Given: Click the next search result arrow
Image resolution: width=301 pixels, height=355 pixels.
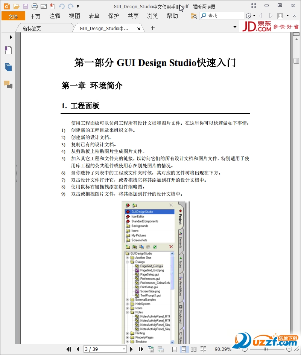Looking at the screenshot, I should 271,16.
